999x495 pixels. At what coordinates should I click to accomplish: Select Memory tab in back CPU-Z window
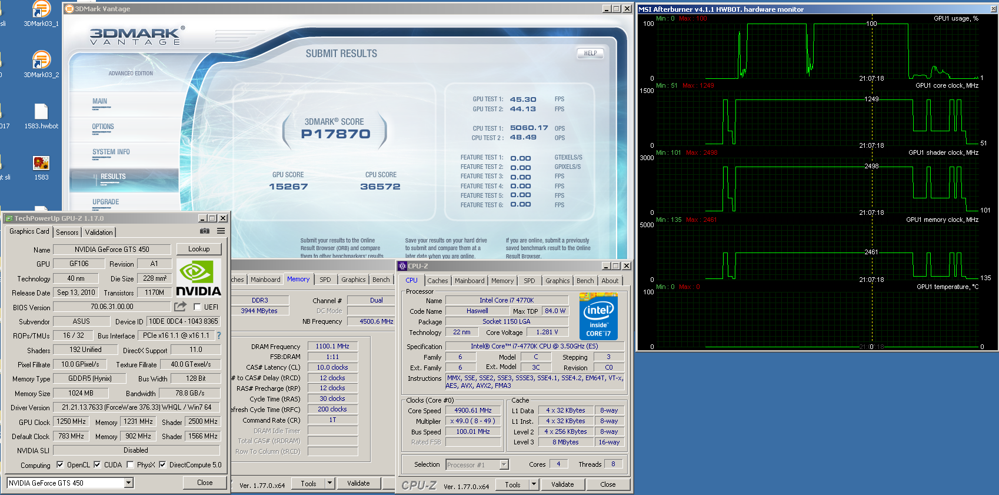298,279
